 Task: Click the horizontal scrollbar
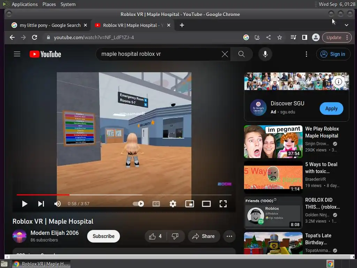180,257
